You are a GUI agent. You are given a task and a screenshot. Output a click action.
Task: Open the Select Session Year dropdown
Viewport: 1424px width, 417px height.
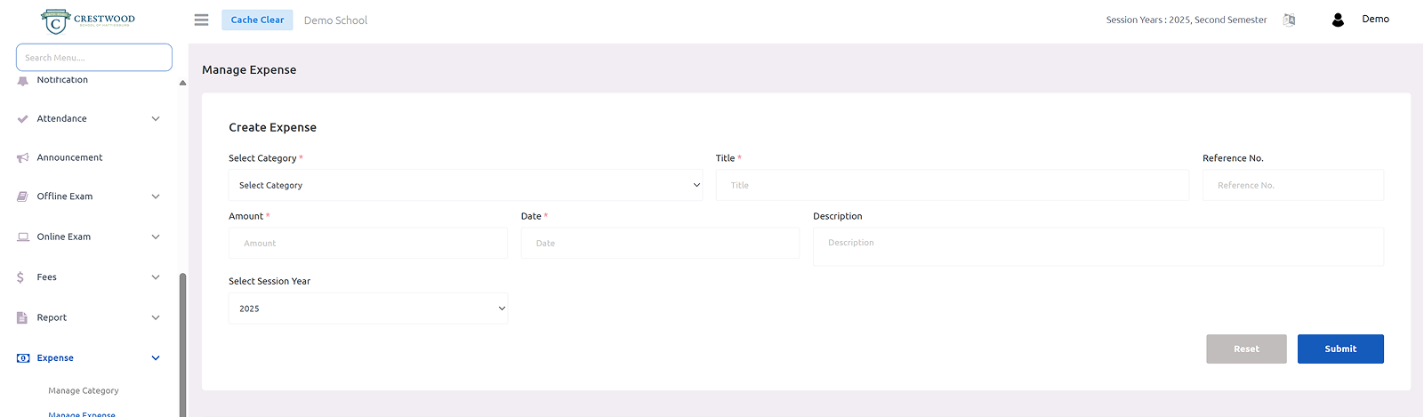click(367, 309)
